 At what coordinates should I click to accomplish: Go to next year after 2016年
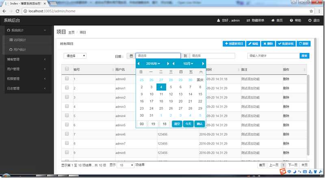168,64
